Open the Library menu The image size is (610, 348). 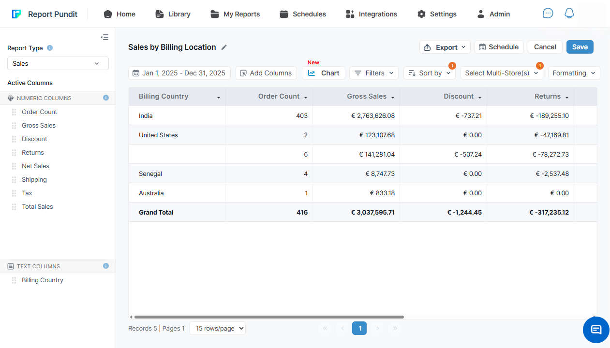pos(173,14)
